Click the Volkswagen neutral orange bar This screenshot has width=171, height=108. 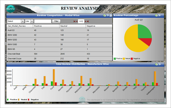(x=155, y=78)
